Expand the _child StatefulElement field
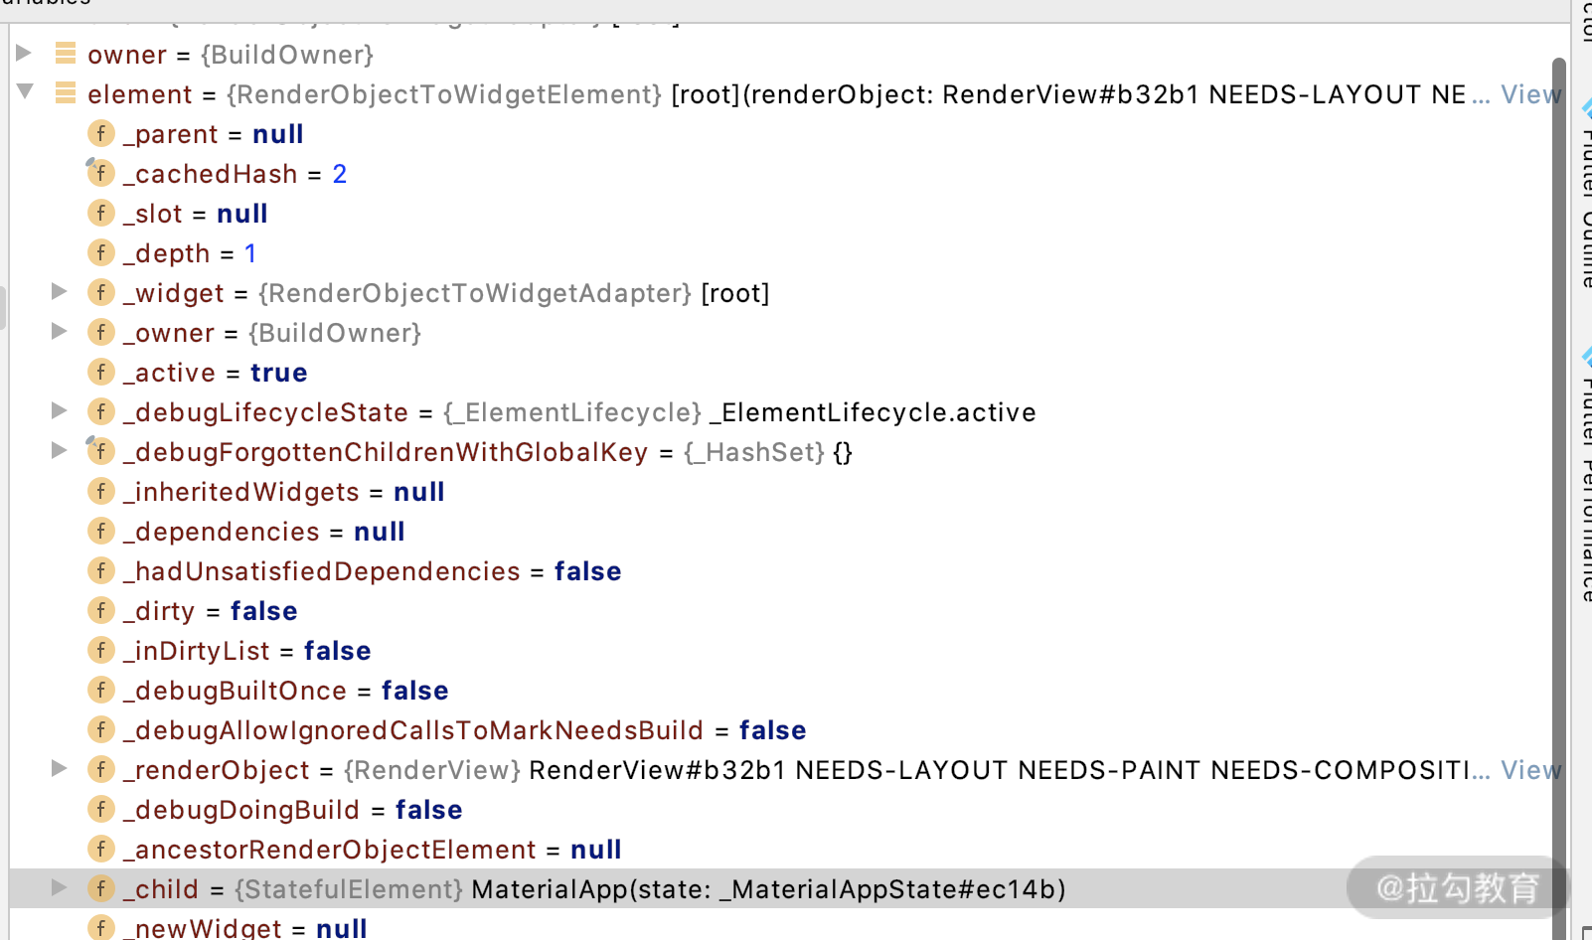This screenshot has height=940, width=1592. point(59,887)
